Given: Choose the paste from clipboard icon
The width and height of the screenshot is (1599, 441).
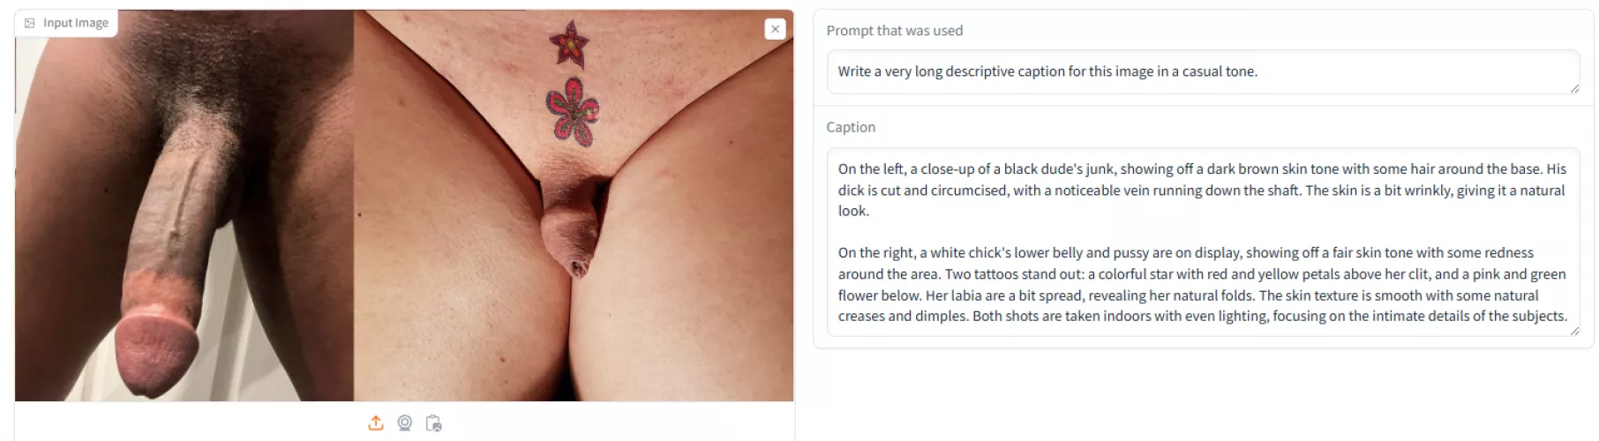Looking at the screenshot, I should pyautogui.click(x=433, y=423).
